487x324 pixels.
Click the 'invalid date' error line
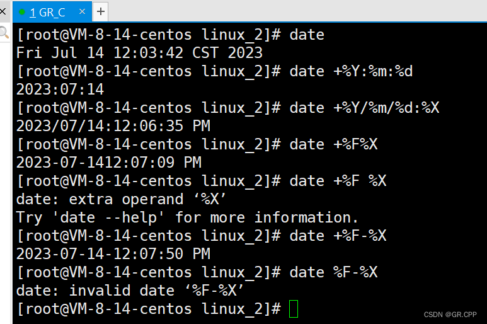[x=130, y=291]
